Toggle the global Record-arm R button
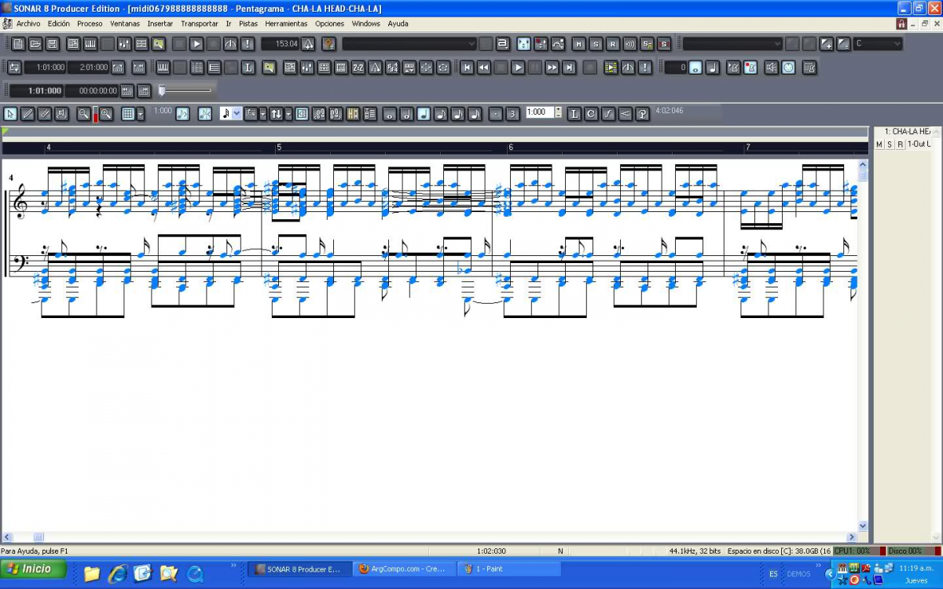Screen dimensions: 943x589 click(613, 44)
